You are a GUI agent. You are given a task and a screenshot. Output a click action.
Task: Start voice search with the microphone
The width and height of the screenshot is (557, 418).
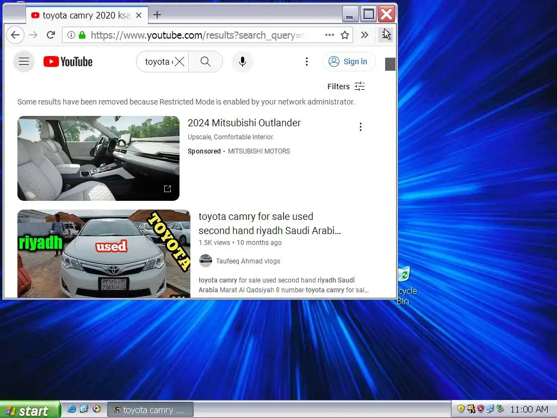[x=243, y=62]
